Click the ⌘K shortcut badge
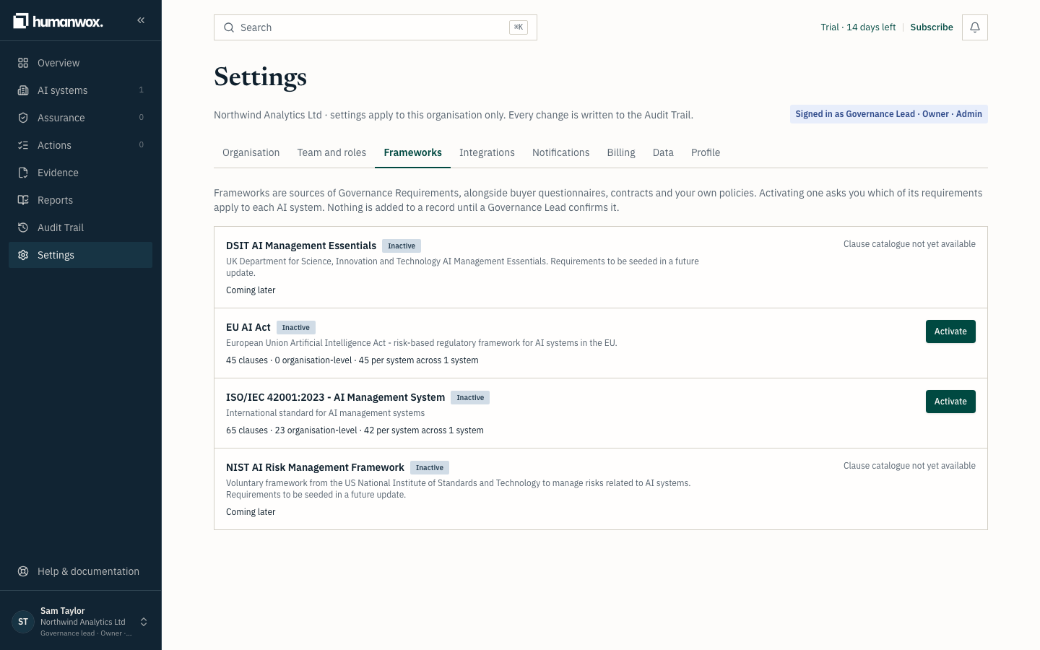This screenshot has width=1040, height=650. 519,27
